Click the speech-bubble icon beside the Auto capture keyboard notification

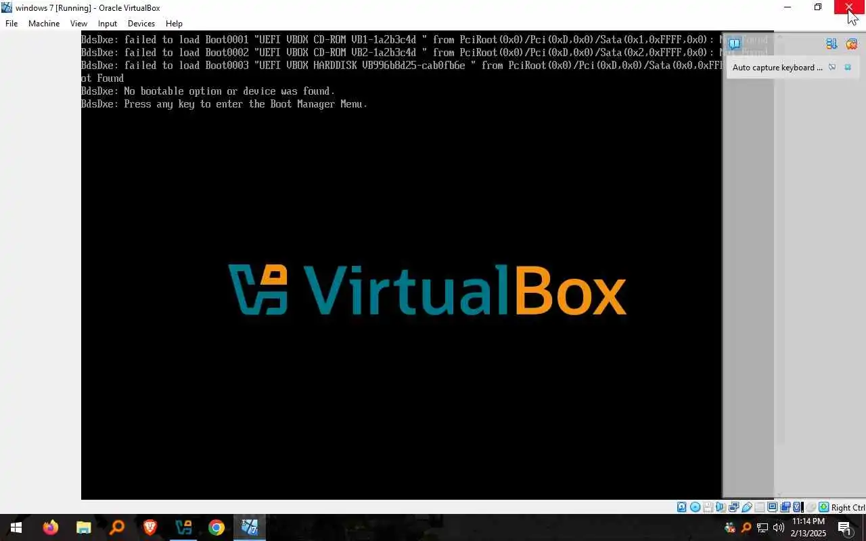coord(832,68)
